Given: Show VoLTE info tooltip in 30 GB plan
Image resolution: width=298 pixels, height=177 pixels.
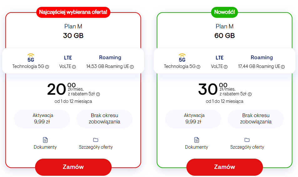Looking at the screenshot, I should coord(74,67).
